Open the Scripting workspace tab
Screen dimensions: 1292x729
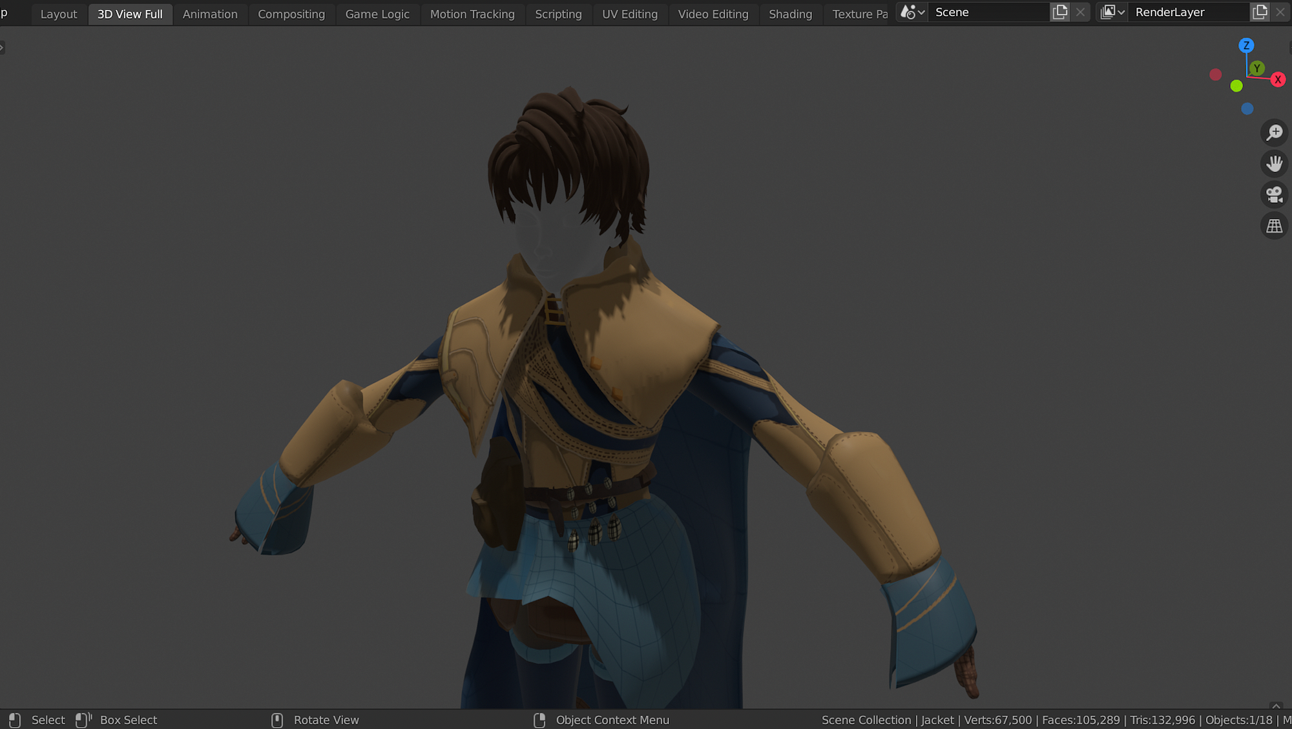[x=558, y=14]
